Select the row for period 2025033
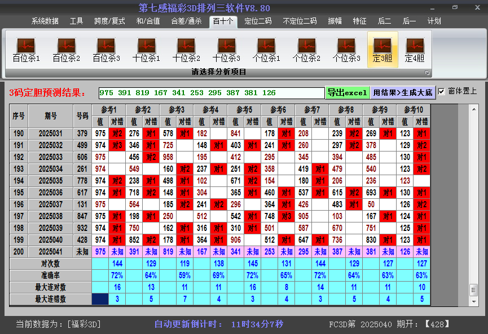Image resolution: width=488 pixels, height=334 pixels. (220, 157)
